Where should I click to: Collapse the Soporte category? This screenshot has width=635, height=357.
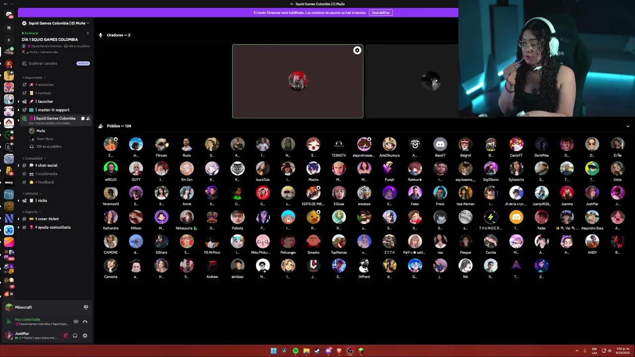tap(33, 212)
